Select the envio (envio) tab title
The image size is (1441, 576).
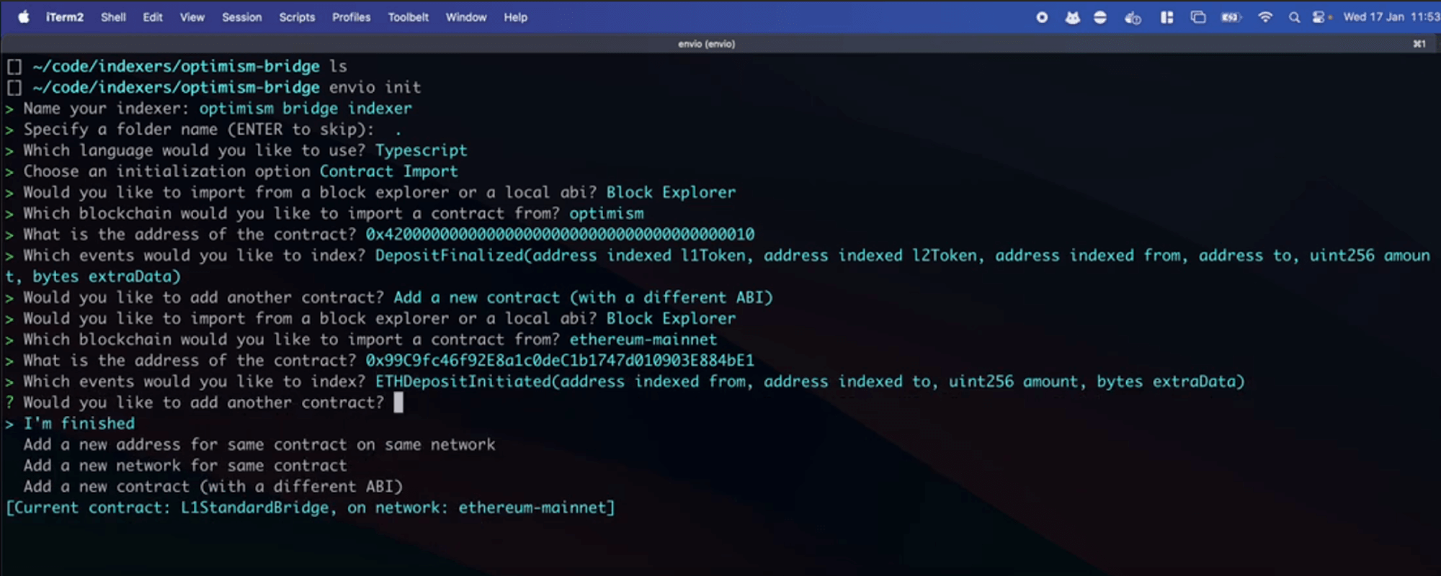[x=706, y=44]
